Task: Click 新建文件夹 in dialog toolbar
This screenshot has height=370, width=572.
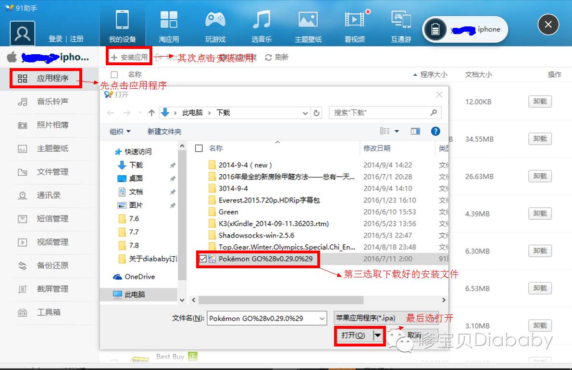Action: click(x=164, y=131)
